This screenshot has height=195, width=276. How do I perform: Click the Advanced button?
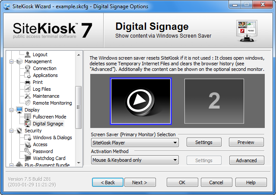point(247,160)
